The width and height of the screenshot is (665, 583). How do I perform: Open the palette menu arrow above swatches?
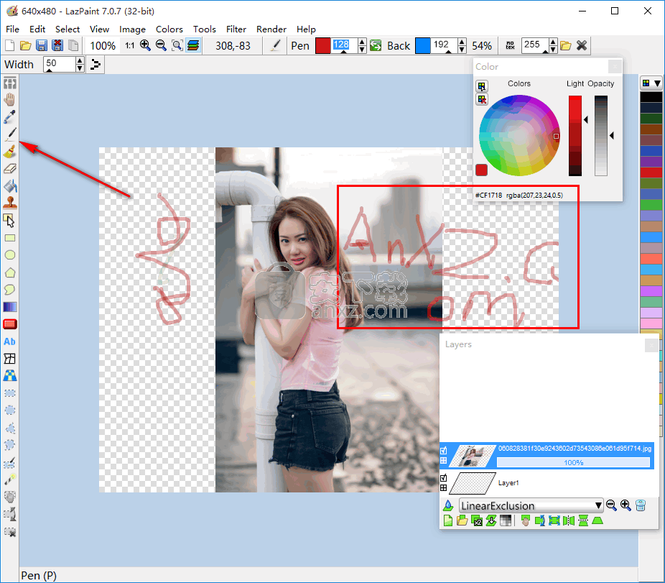coord(657,83)
